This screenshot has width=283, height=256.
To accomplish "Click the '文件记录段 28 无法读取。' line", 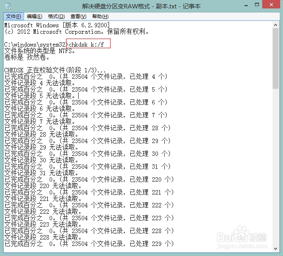I will click(x=41, y=134).
